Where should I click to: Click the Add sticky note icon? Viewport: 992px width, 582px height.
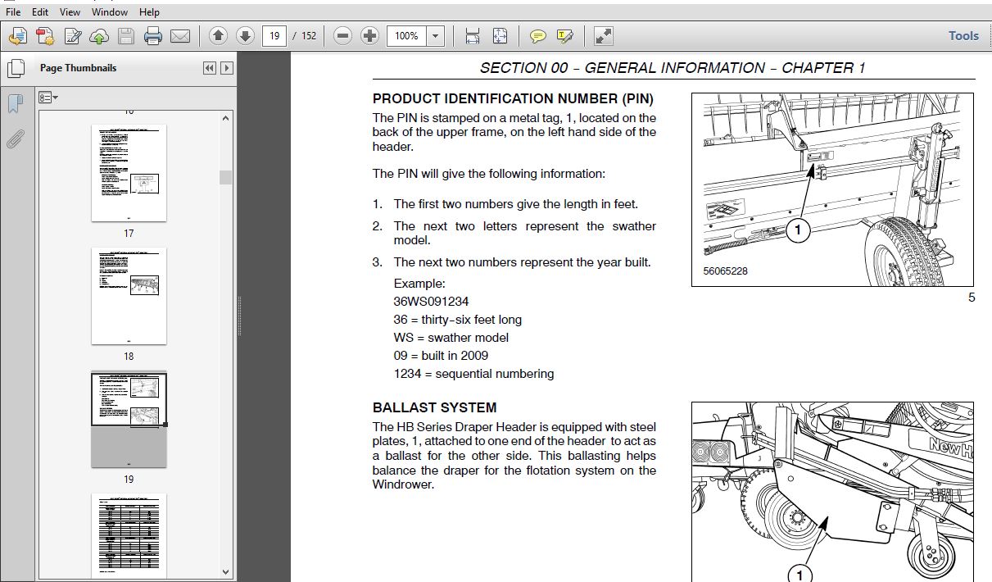tap(538, 36)
